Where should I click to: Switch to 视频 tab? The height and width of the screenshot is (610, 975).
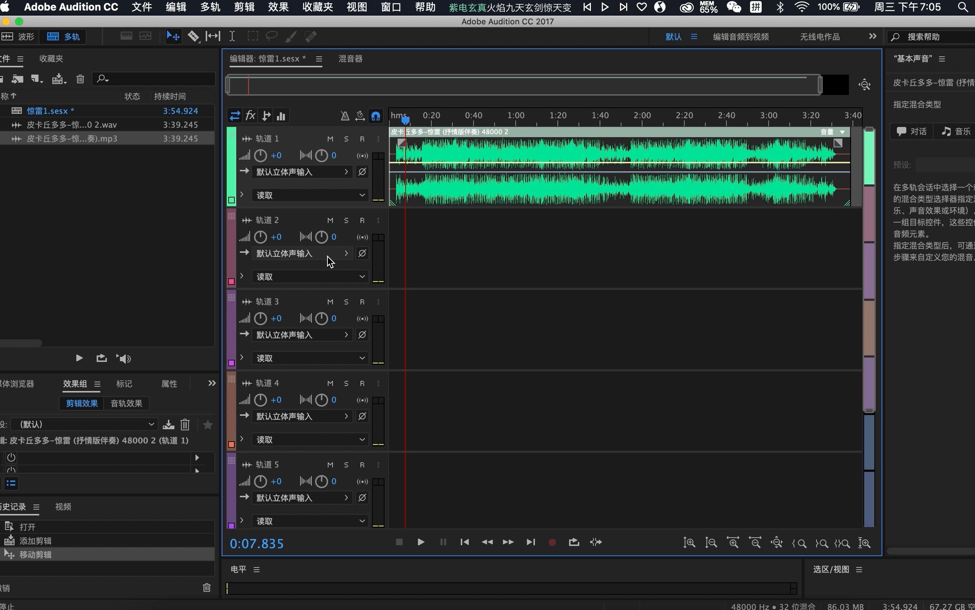pos(63,507)
